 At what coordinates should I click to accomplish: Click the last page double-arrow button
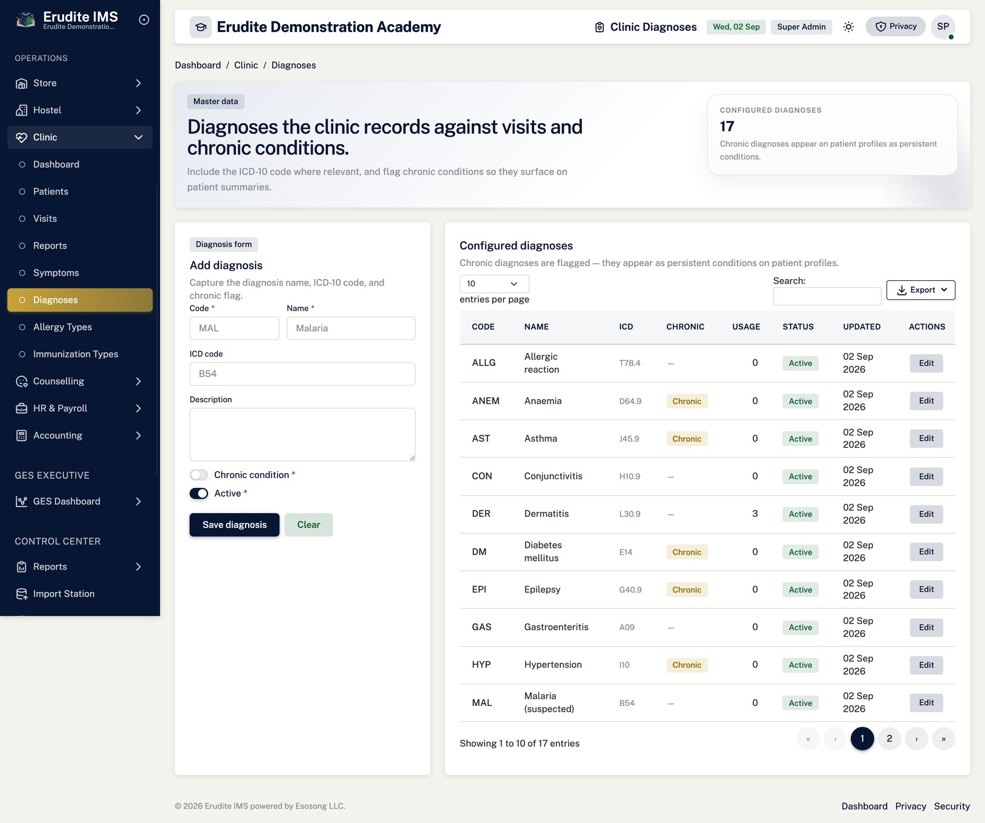click(943, 739)
